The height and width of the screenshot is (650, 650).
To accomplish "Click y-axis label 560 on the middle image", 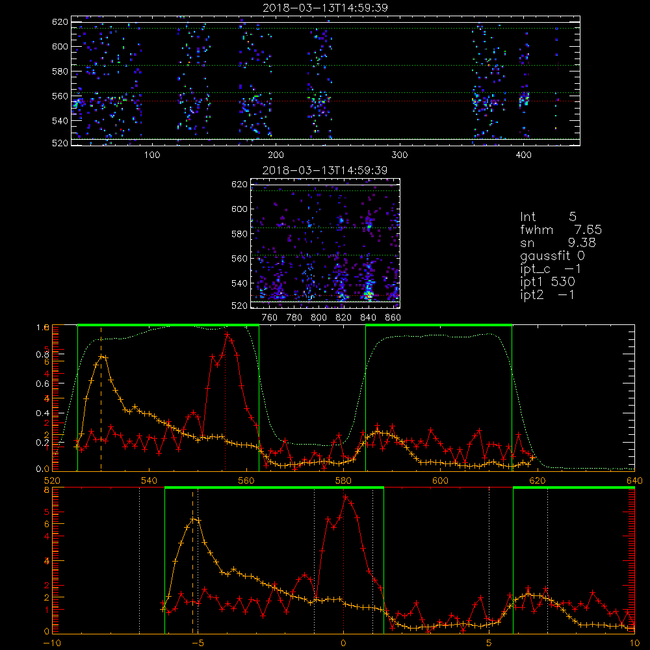I will 239,259.
